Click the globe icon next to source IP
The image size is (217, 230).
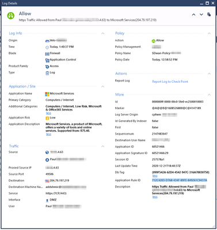click(x=47, y=152)
